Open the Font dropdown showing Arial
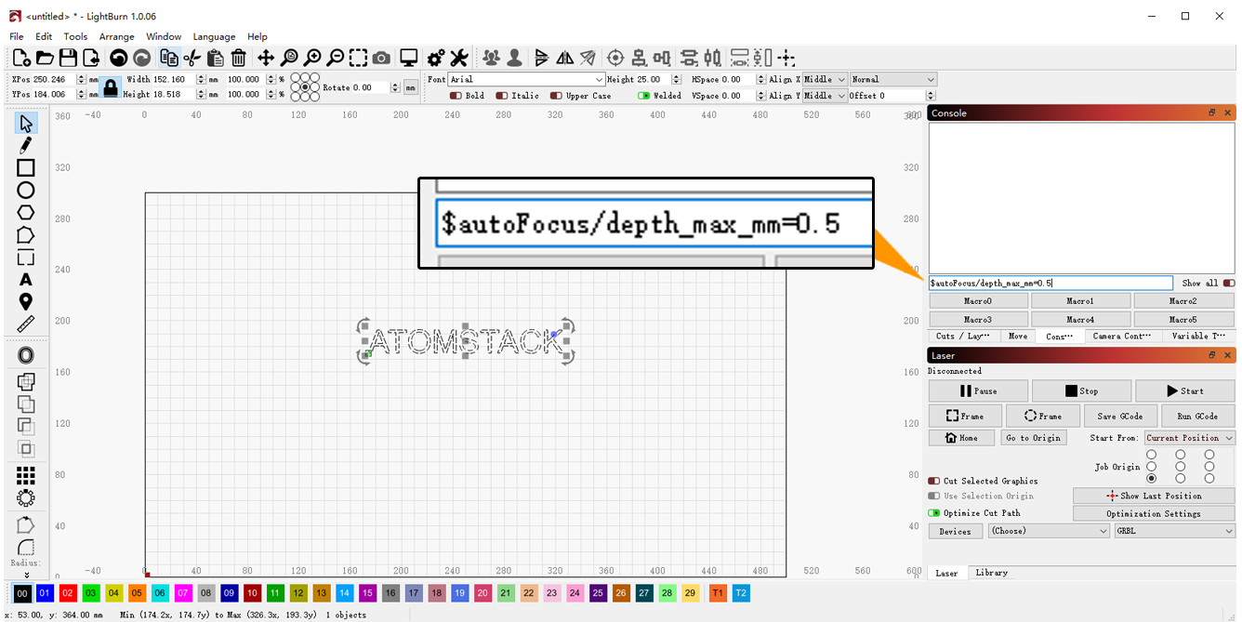This screenshot has height=622, width=1242. (526, 80)
